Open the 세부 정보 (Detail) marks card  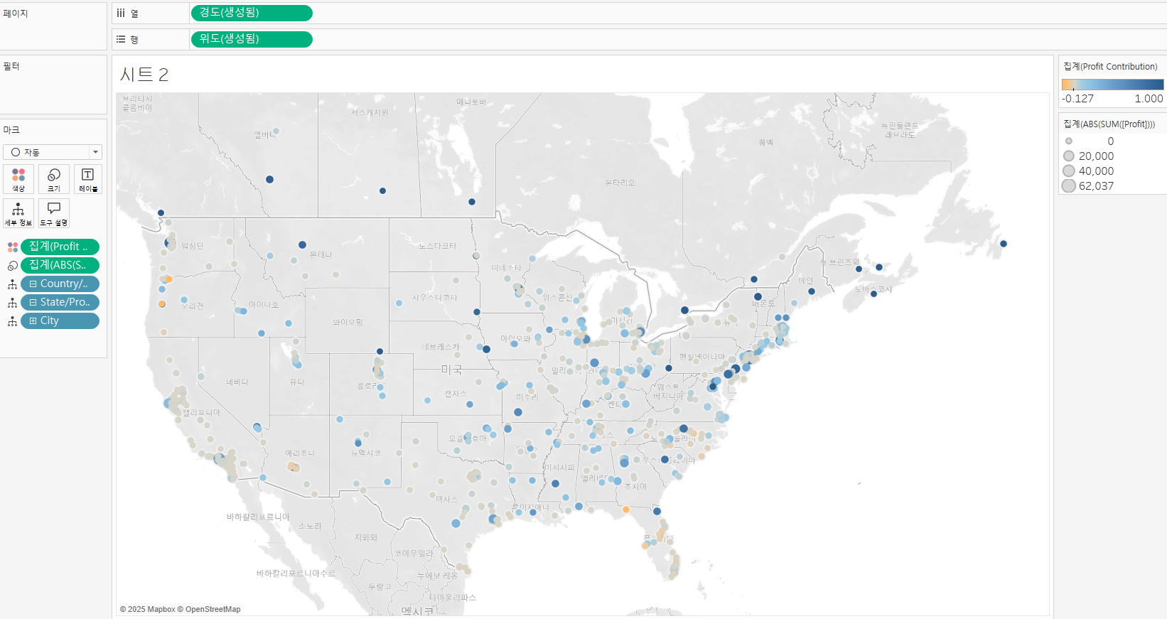pyautogui.click(x=18, y=212)
